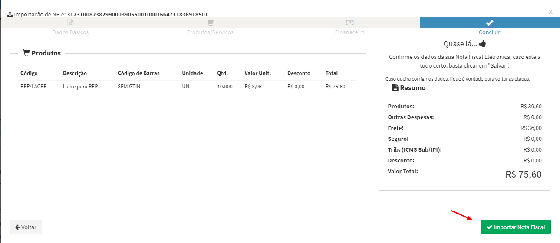The image size is (560, 243).
Task: Select the REP/LACRE product code cell
Action: (33, 87)
